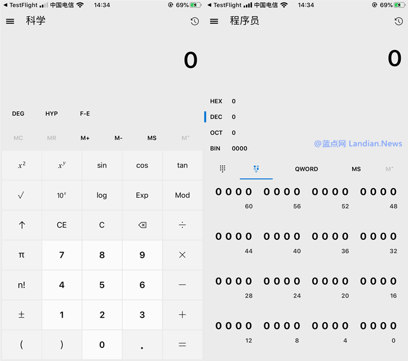
Task: Toggle F-E scientific notation
Action: coord(85,114)
